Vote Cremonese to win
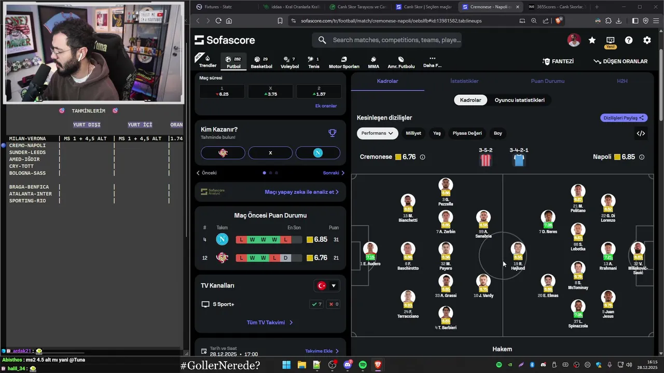Viewport: 664px width, 373px height. point(223,153)
